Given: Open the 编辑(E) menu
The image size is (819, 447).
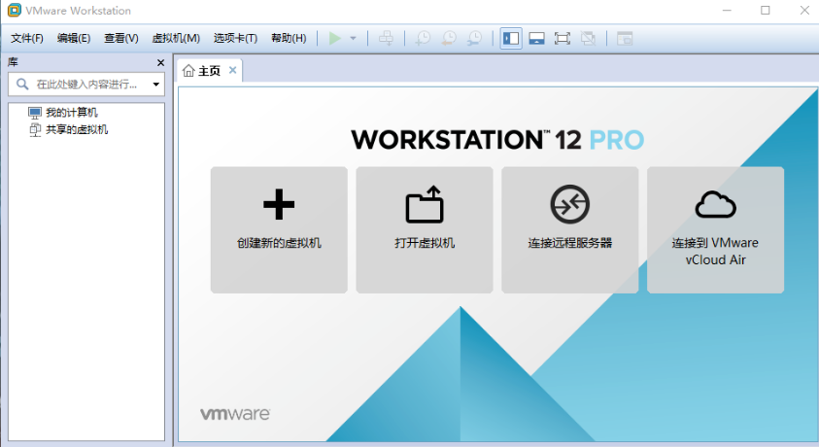Looking at the screenshot, I should tap(74, 38).
